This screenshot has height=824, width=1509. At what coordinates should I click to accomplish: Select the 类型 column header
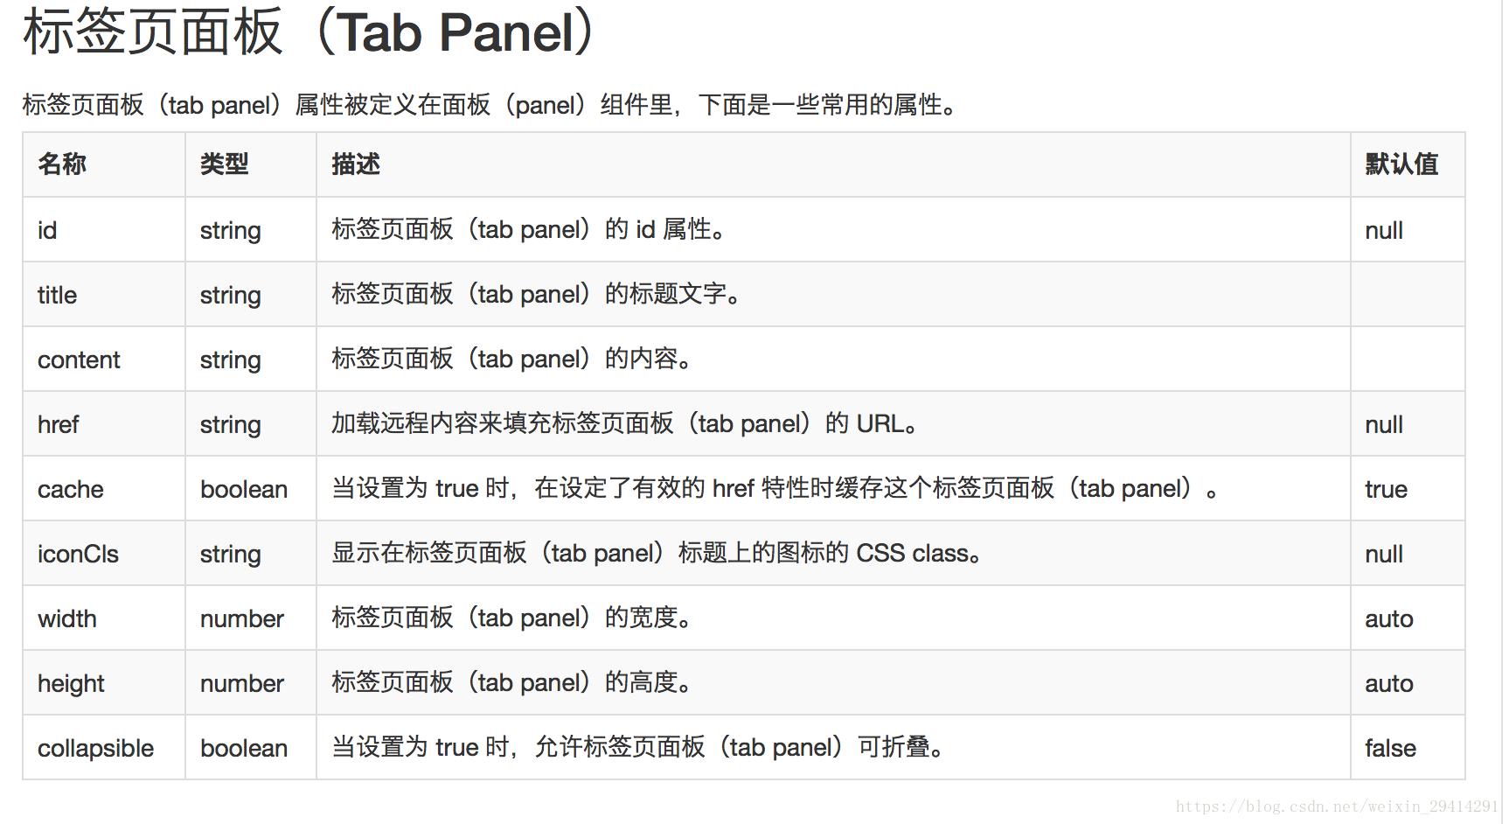click(x=225, y=164)
